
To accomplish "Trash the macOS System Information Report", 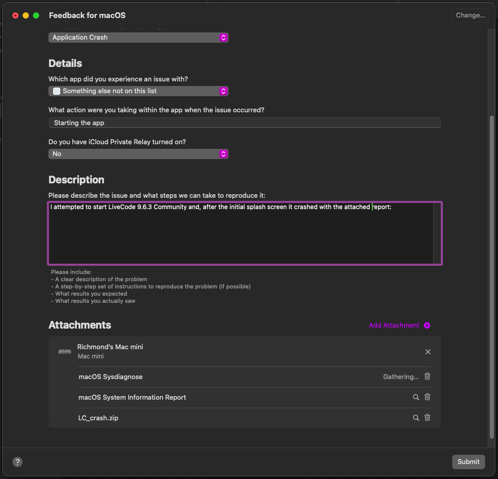I will click(427, 397).
